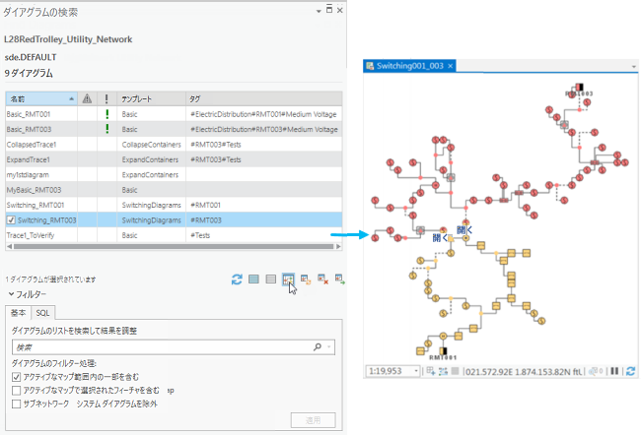Click the RMT001 source symbol in the diagram
This screenshot has width=641, height=435.
[x=443, y=351]
